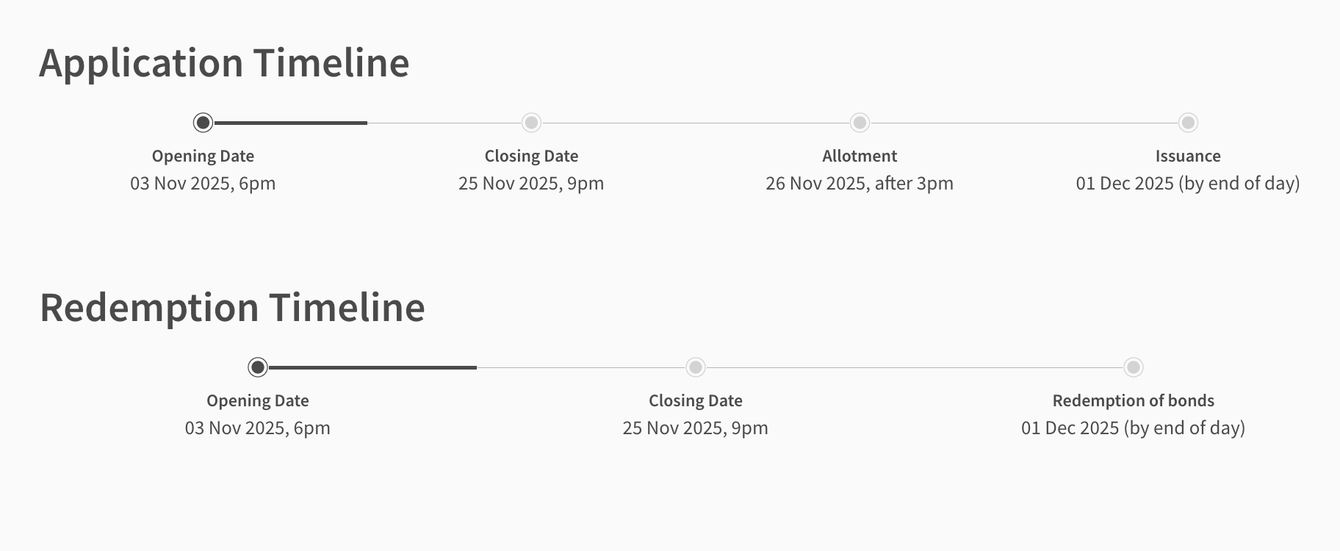The height and width of the screenshot is (551, 1340).
Task: Click the Redemption Closing Date marker
Action: coord(696,367)
